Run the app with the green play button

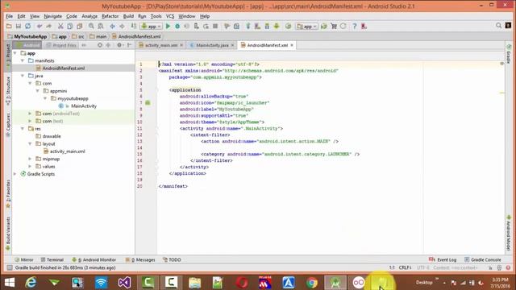click(x=168, y=26)
